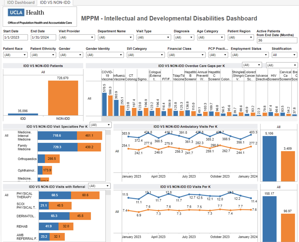Open the Diagnosis dropdown

(191, 37)
